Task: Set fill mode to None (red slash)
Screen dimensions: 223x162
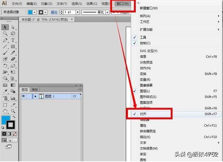Action: (15, 134)
